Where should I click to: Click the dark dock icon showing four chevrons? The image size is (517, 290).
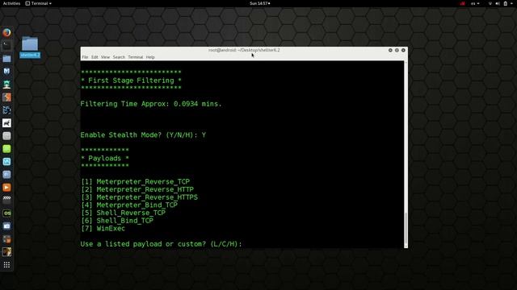(6, 199)
